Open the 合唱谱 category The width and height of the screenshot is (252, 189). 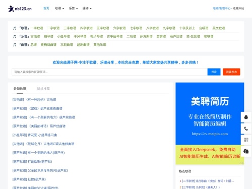204,28
